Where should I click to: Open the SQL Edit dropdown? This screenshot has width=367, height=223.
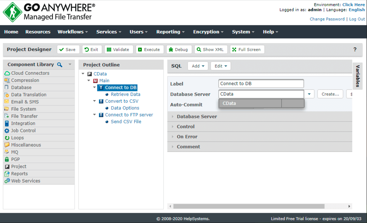click(221, 66)
